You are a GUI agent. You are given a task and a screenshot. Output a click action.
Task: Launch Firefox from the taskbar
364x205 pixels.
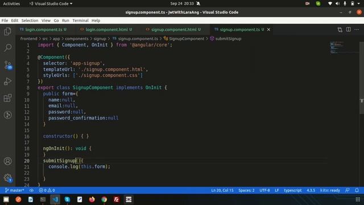(92, 199)
